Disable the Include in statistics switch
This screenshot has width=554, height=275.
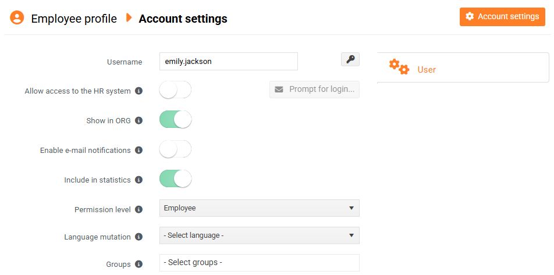tap(175, 179)
